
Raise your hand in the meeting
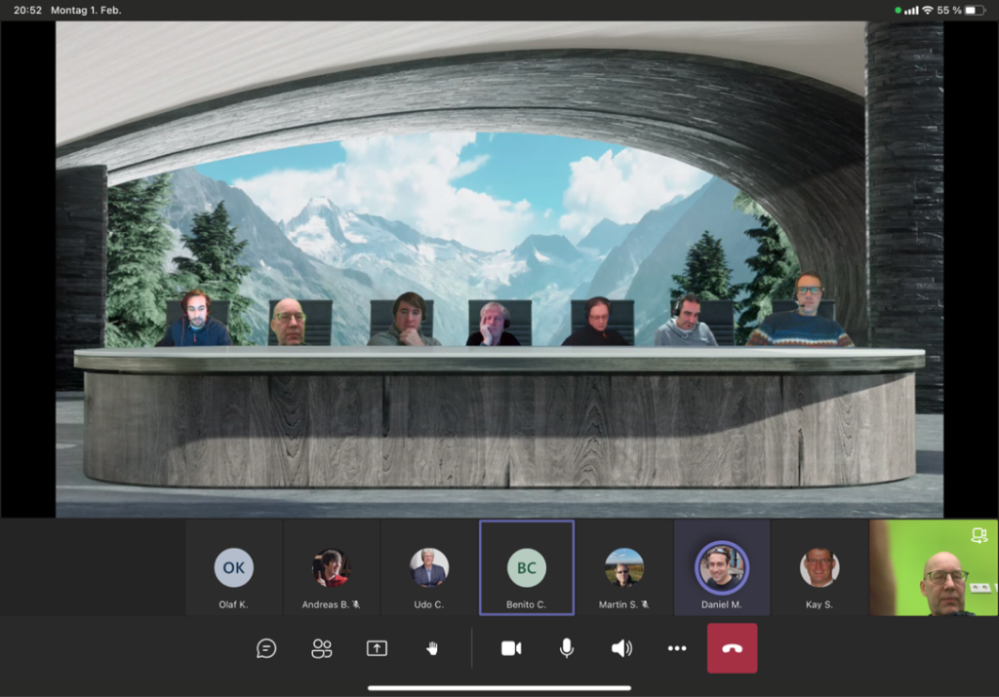point(432,648)
